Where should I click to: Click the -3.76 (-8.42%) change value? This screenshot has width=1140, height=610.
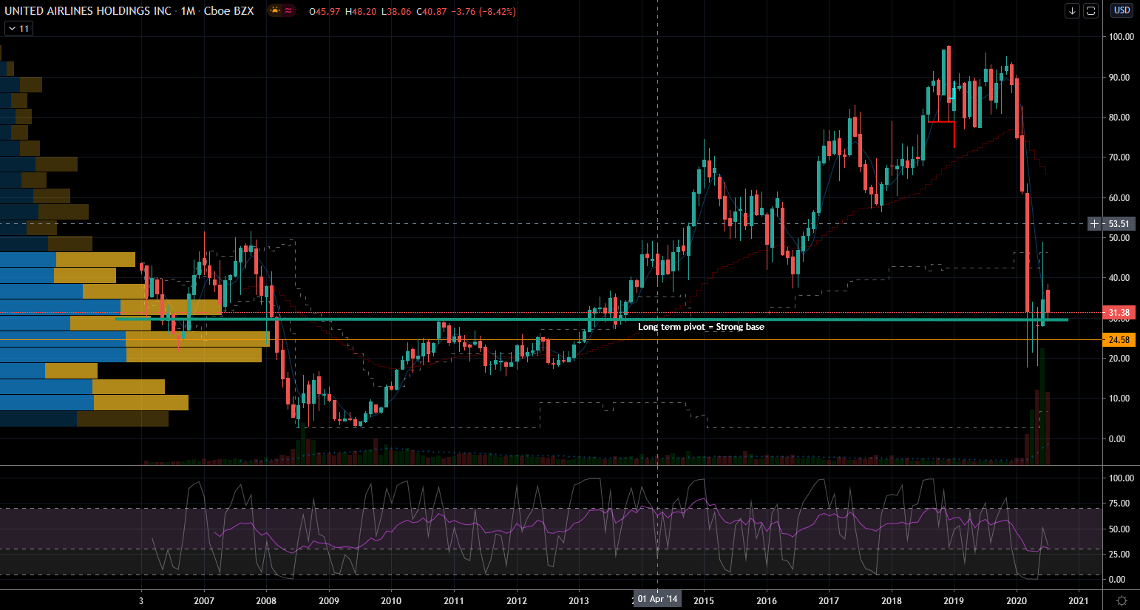pyautogui.click(x=484, y=12)
